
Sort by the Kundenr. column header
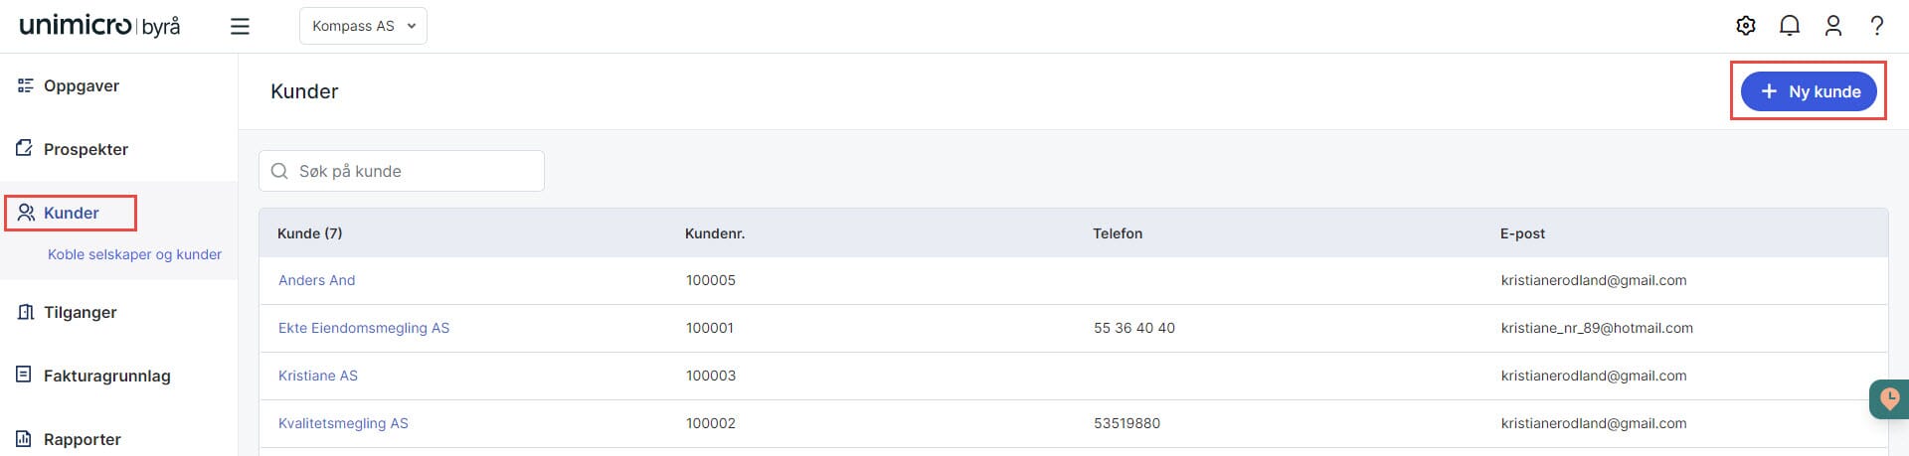(715, 233)
